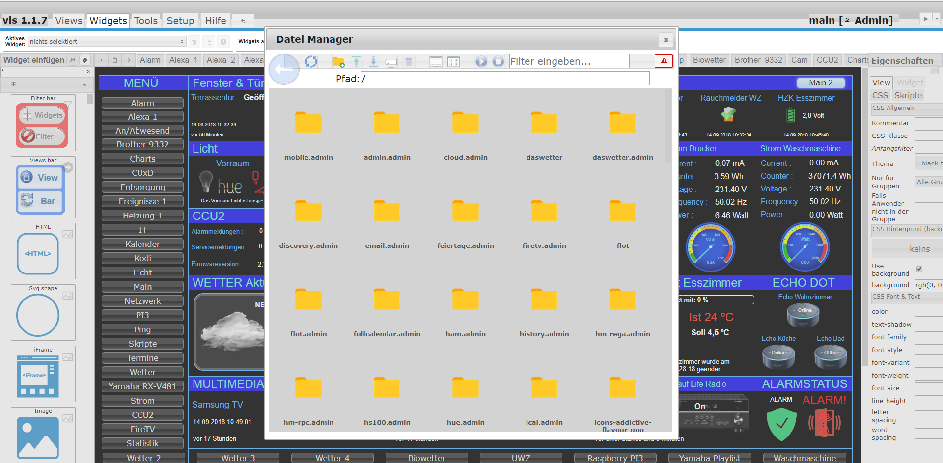The height and width of the screenshot is (463, 943).
Task: Collapse the CSS Hintergrund section
Action: [x=907, y=229]
